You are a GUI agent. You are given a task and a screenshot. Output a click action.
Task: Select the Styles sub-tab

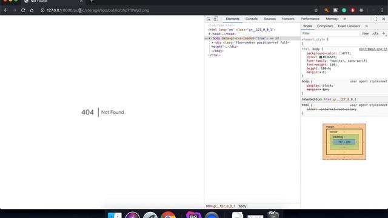point(307,26)
